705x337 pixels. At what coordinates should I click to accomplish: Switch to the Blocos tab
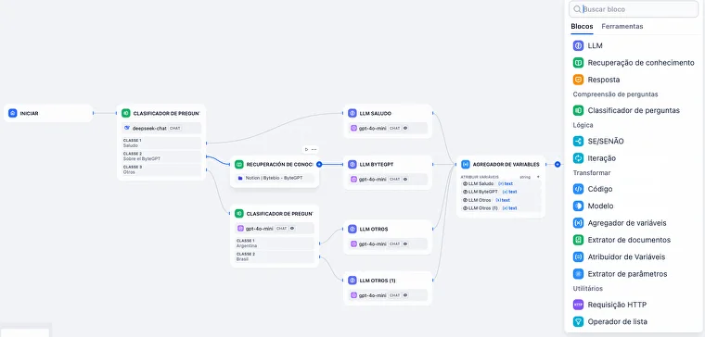[x=582, y=27]
